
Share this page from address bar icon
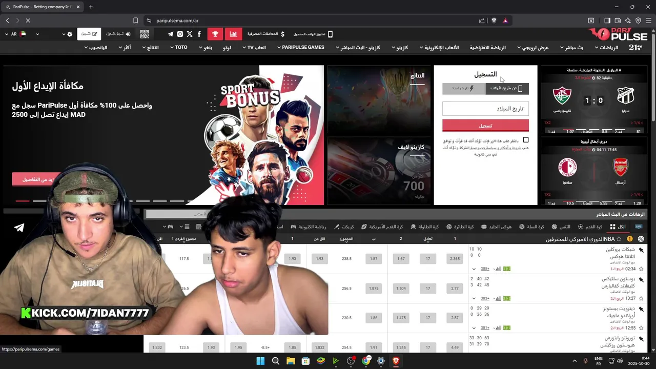(x=482, y=20)
